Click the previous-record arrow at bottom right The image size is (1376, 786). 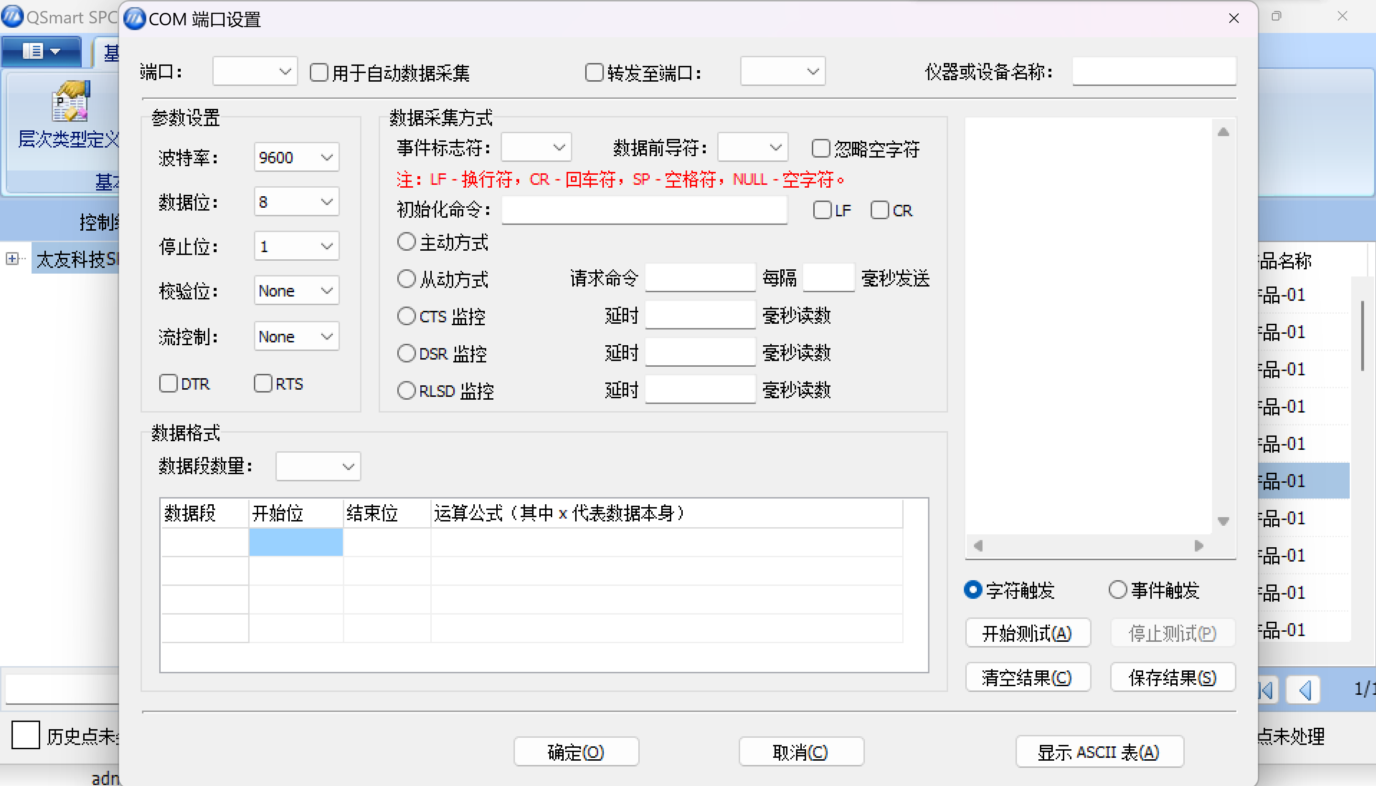pos(1304,690)
